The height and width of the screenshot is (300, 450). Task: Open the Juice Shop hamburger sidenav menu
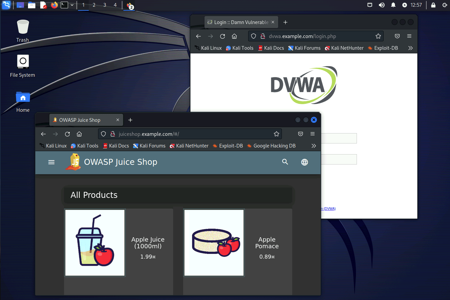click(51, 162)
